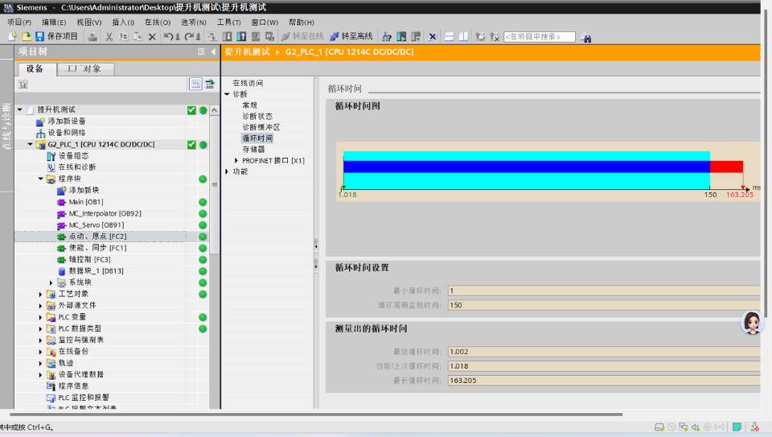Viewport: 772px width, 437px height.
Task: Click the Undo arrow icon
Action: tap(169, 36)
